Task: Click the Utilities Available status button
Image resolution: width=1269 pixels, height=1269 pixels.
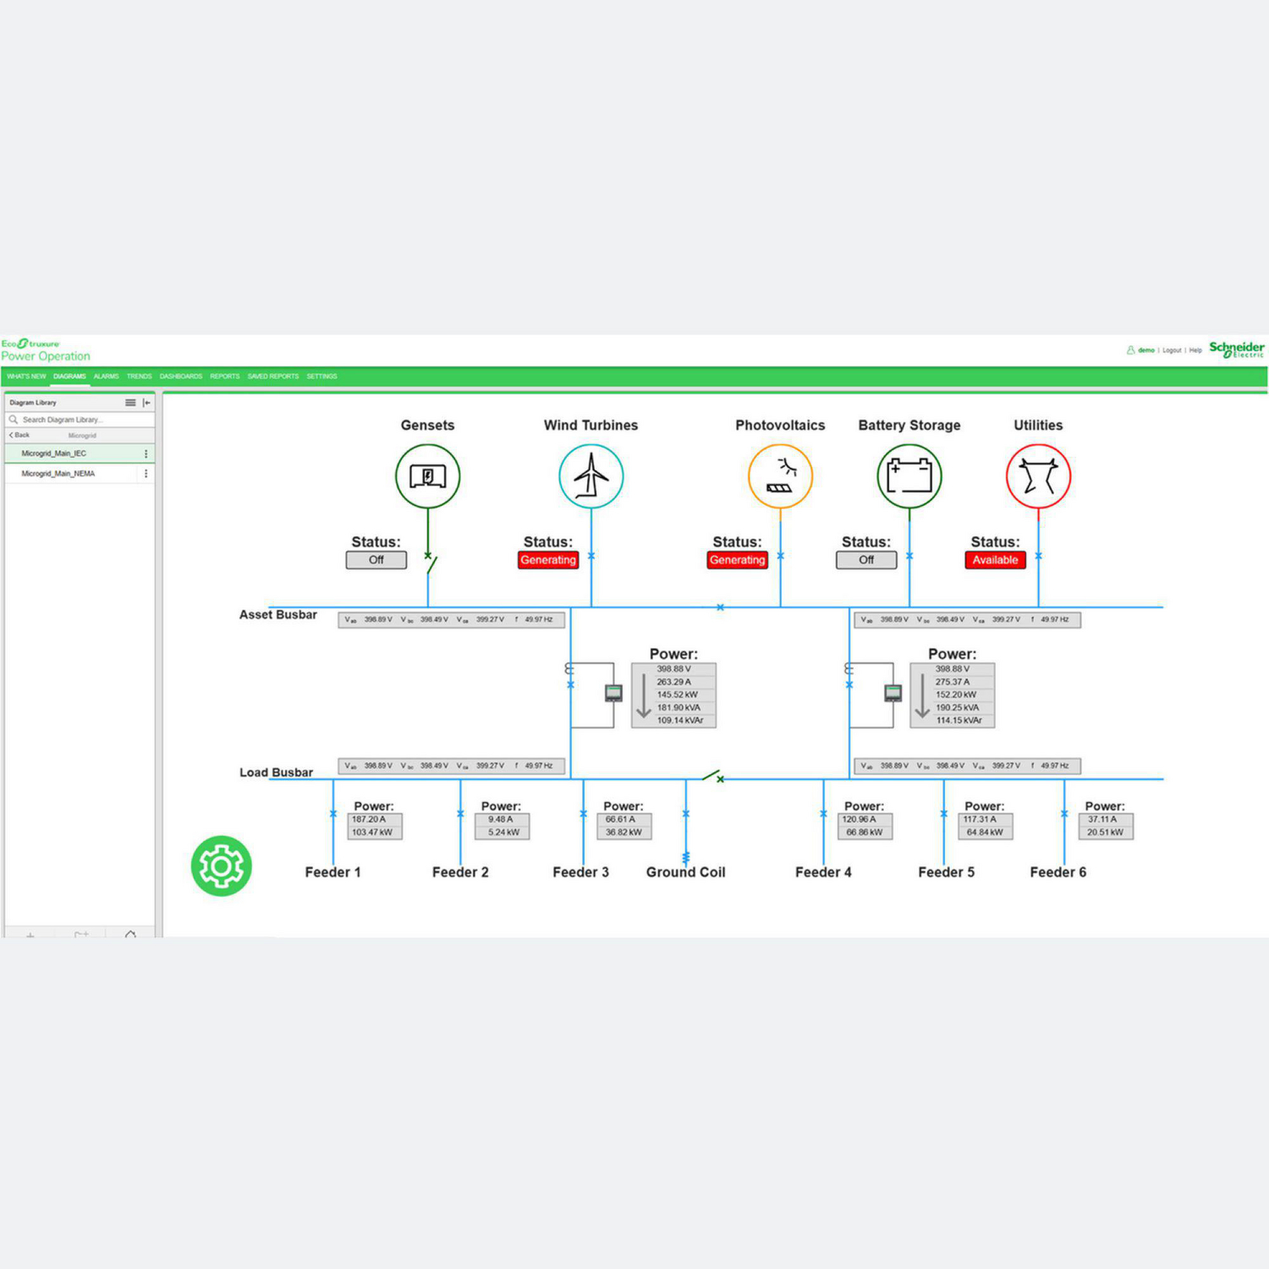Action: point(995,560)
